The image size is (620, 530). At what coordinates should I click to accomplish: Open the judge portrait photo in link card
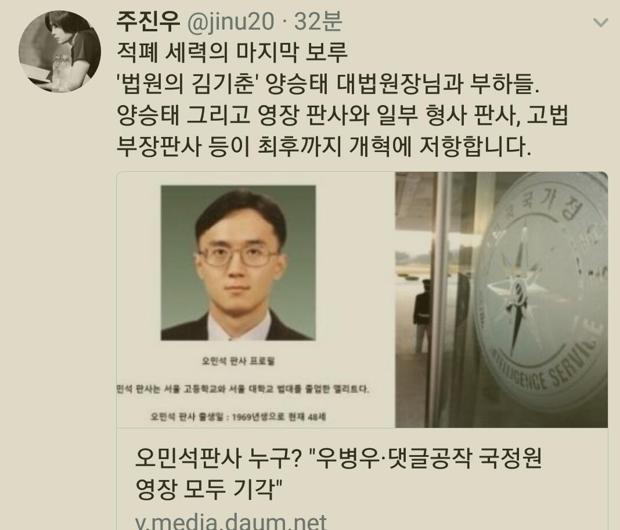pos(238,263)
